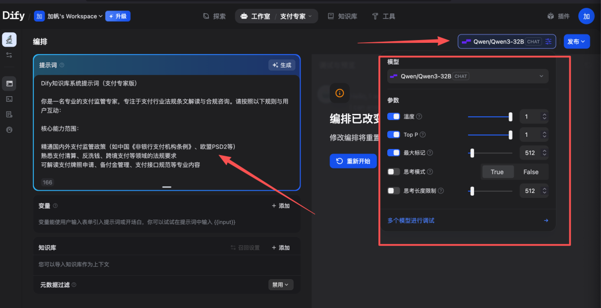The height and width of the screenshot is (308, 601).
Task: Open the logs and annotations sidebar icon
Action: pyautogui.click(x=9, y=114)
